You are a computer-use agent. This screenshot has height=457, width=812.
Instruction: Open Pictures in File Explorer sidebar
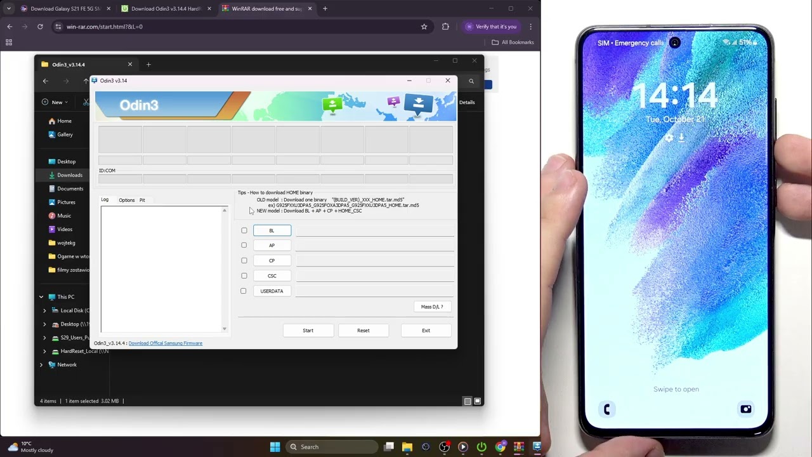tap(62, 202)
